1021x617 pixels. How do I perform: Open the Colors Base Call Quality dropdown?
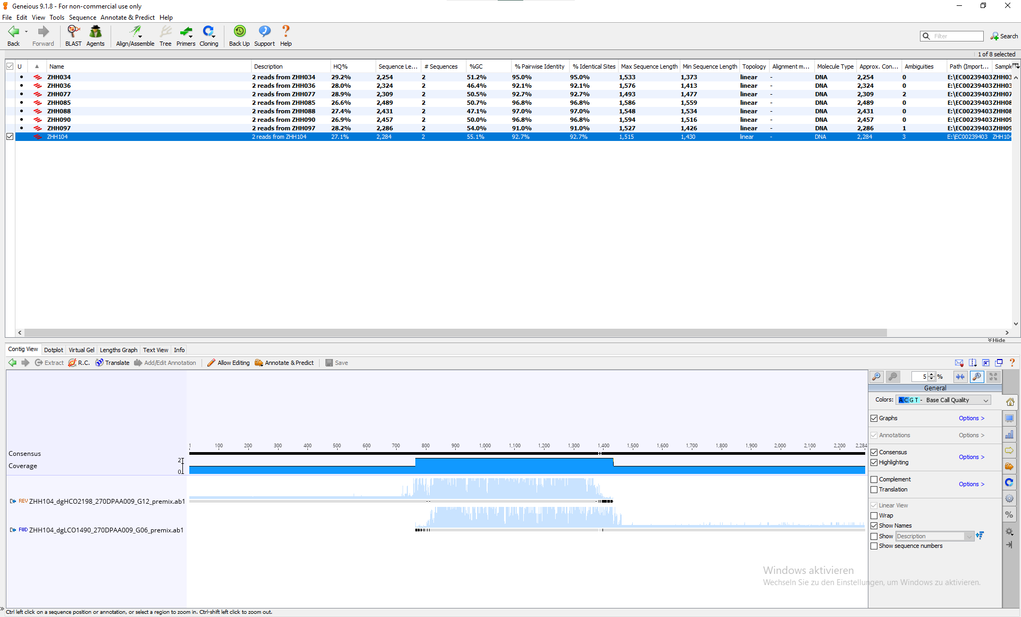coord(943,400)
